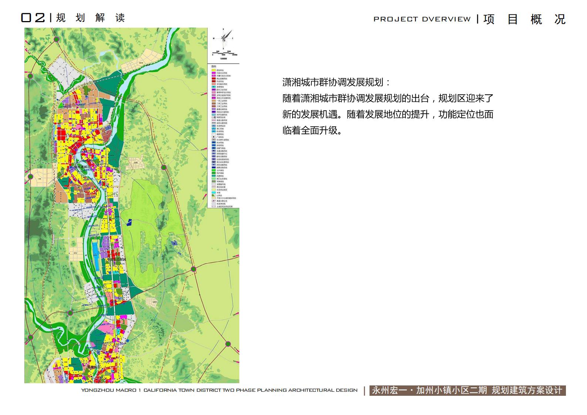Image resolution: width=587 pixels, height=415 pixels.
Task: Click the "零陵城区" label on the map
Action: point(94,367)
